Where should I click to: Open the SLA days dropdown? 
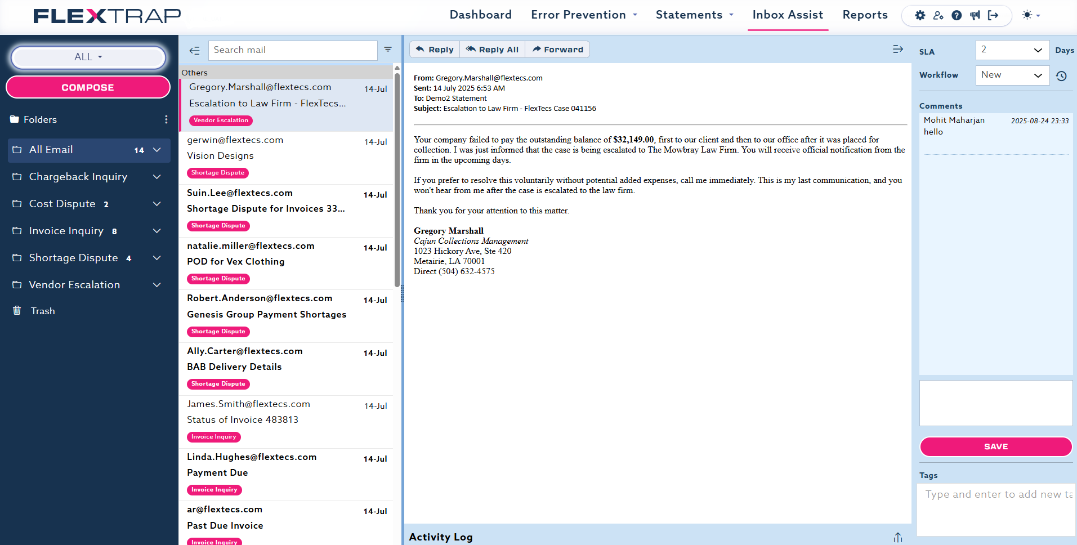1012,50
